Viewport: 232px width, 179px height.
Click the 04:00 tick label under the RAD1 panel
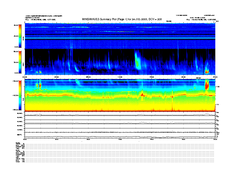click(x=57, y=77)
